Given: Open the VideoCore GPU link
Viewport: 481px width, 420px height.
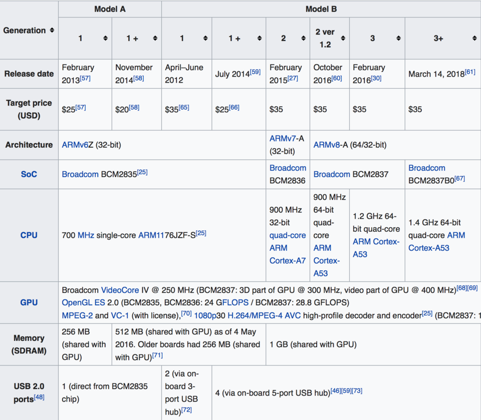Looking at the screenshot, I should [120, 290].
